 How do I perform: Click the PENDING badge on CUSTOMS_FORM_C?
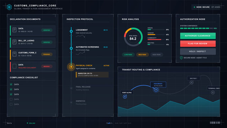[47, 54]
